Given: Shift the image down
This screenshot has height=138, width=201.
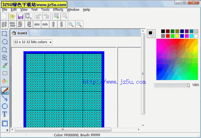Looking at the screenshot, I should click(x=61, y=24).
